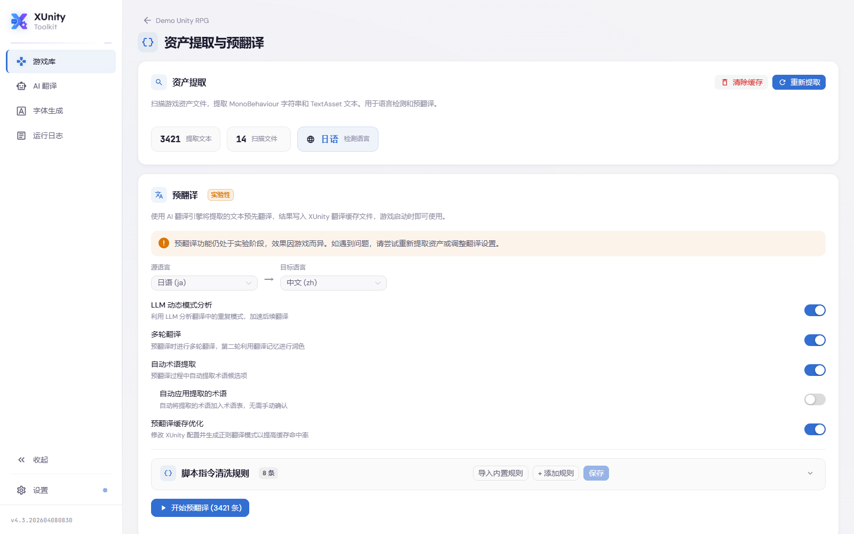Toggle 预翻译缓存优化 switch

click(815, 429)
